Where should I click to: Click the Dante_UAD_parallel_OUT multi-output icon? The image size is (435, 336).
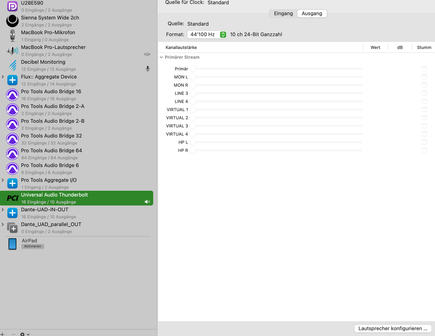(12, 228)
